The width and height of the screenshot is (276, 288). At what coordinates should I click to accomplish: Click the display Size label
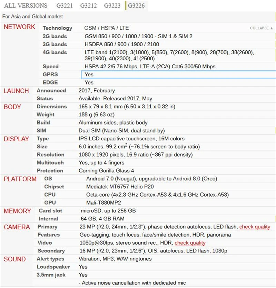pos(42,147)
